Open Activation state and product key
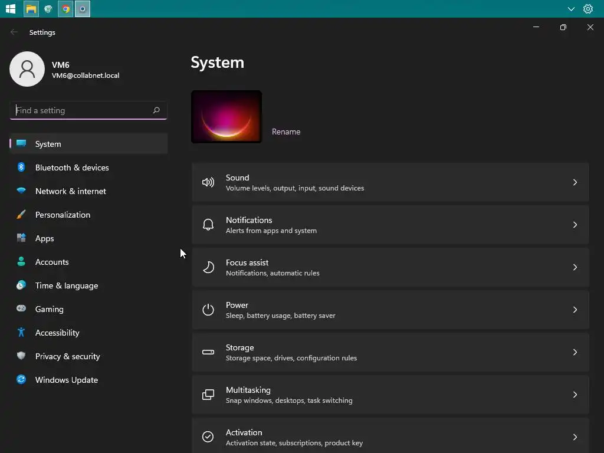 (390, 436)
